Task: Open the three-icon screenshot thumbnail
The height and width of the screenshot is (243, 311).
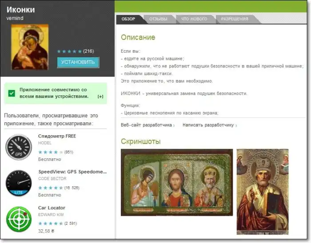Action: click(176, 182)
